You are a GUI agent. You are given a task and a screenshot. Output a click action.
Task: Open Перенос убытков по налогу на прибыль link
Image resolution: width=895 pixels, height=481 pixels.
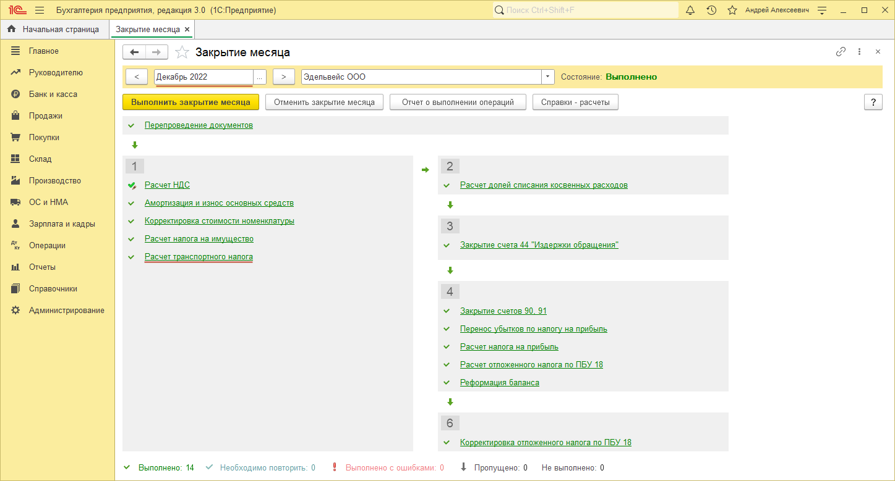click(534, 328)
